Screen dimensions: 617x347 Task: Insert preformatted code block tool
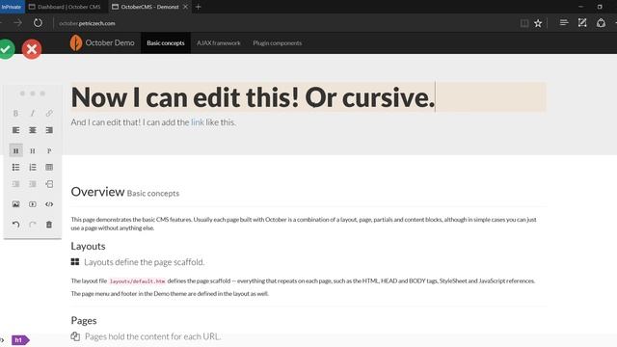click(49, 204)
